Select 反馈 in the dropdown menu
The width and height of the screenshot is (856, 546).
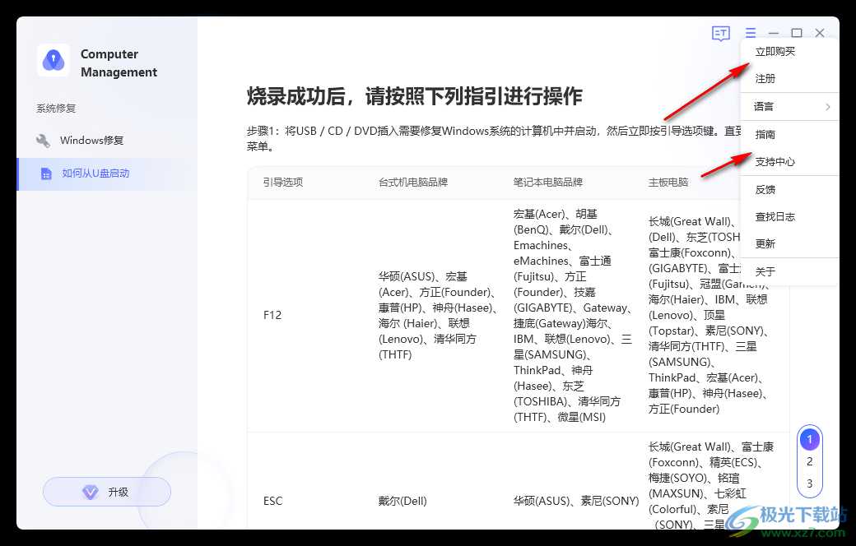[789, 190]
